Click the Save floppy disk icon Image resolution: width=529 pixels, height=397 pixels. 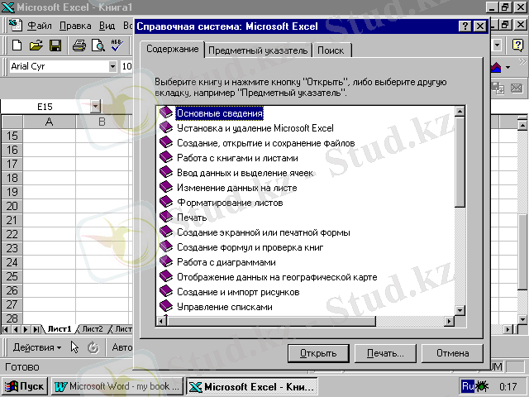pyautogui.click(x=55, y=45)
